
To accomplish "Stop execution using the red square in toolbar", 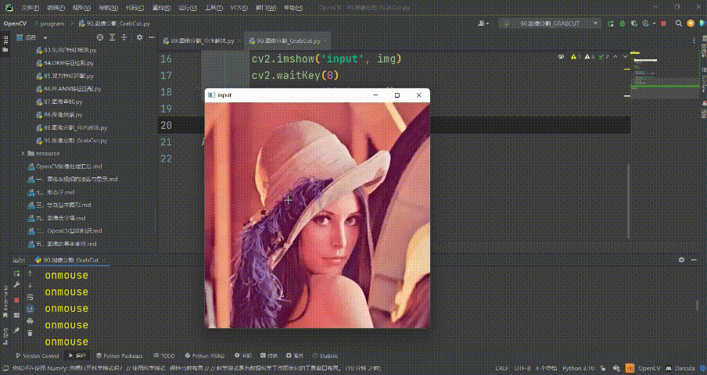I will [x=663, y=23].
